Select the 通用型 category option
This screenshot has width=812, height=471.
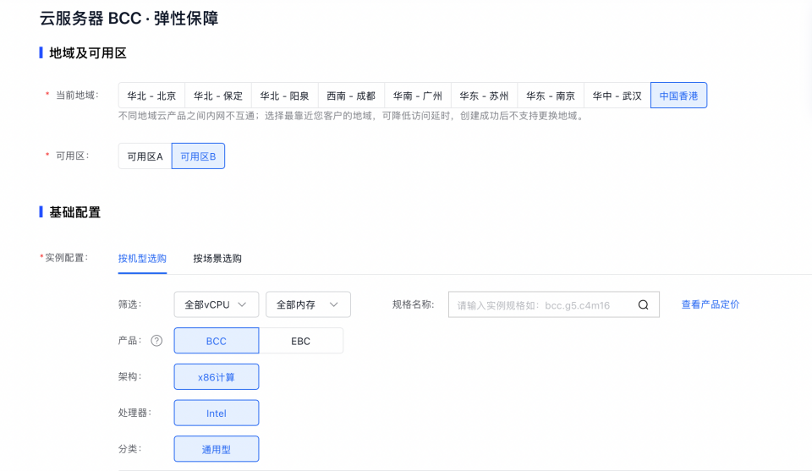(217, 449)
